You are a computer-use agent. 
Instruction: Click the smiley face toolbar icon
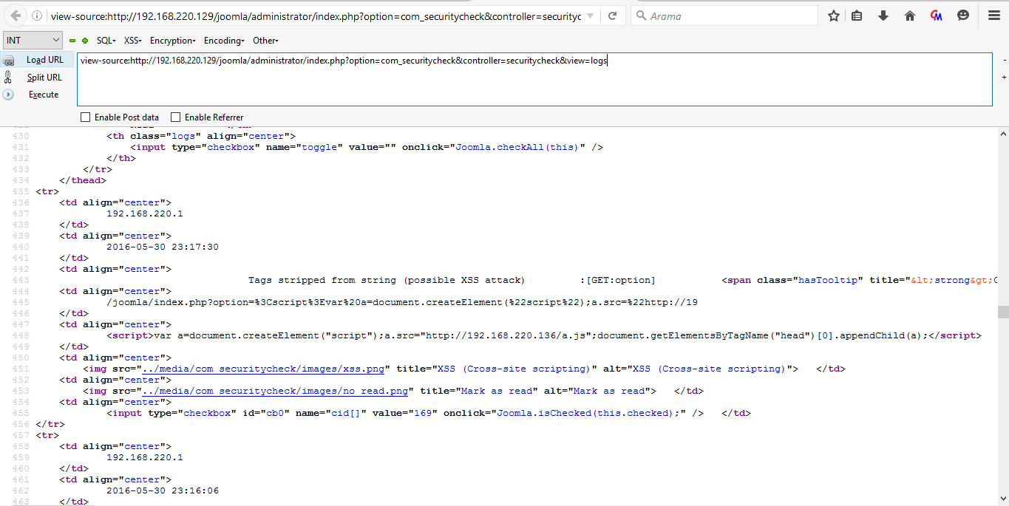[963, 16]
